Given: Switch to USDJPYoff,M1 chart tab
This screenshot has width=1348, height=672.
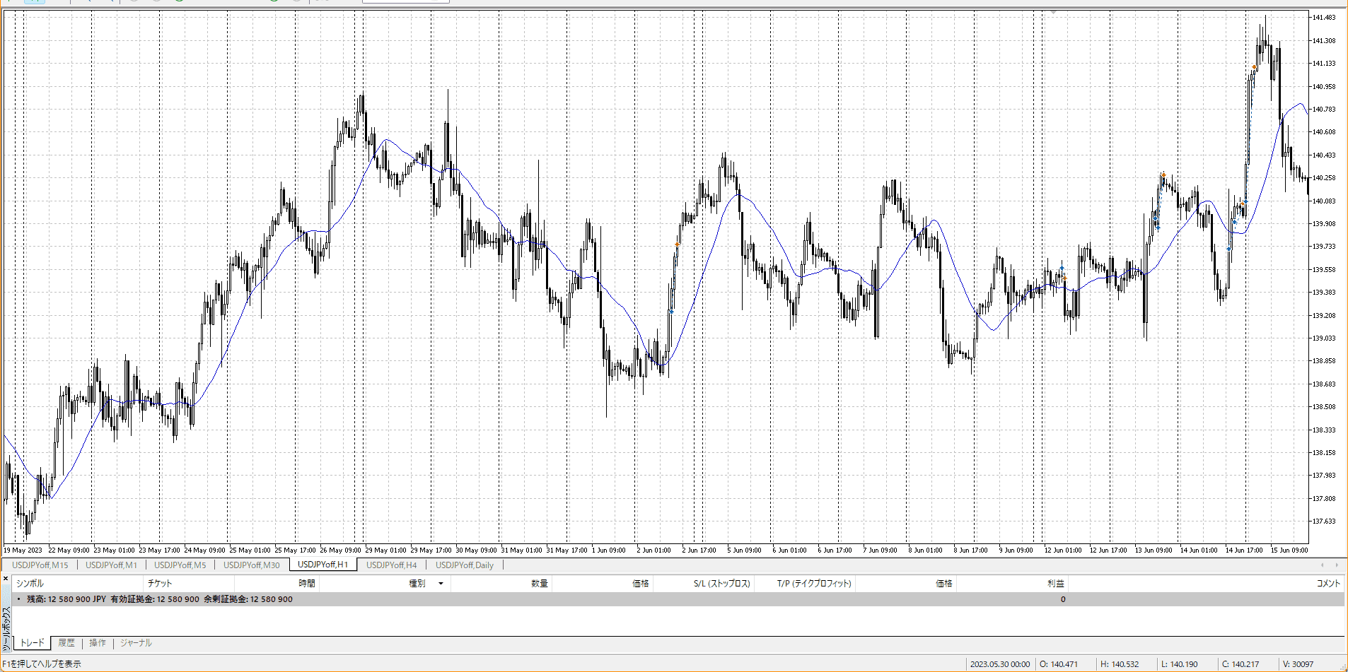Looking at the screenshot, I should point(111,565).
